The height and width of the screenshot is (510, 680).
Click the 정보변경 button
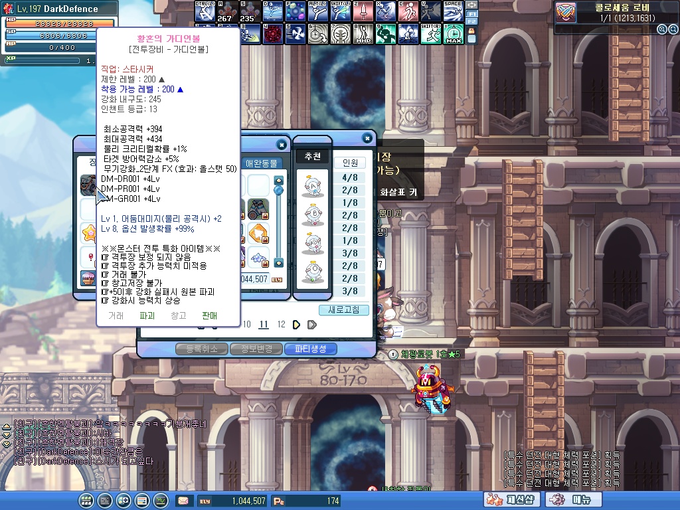257,349
